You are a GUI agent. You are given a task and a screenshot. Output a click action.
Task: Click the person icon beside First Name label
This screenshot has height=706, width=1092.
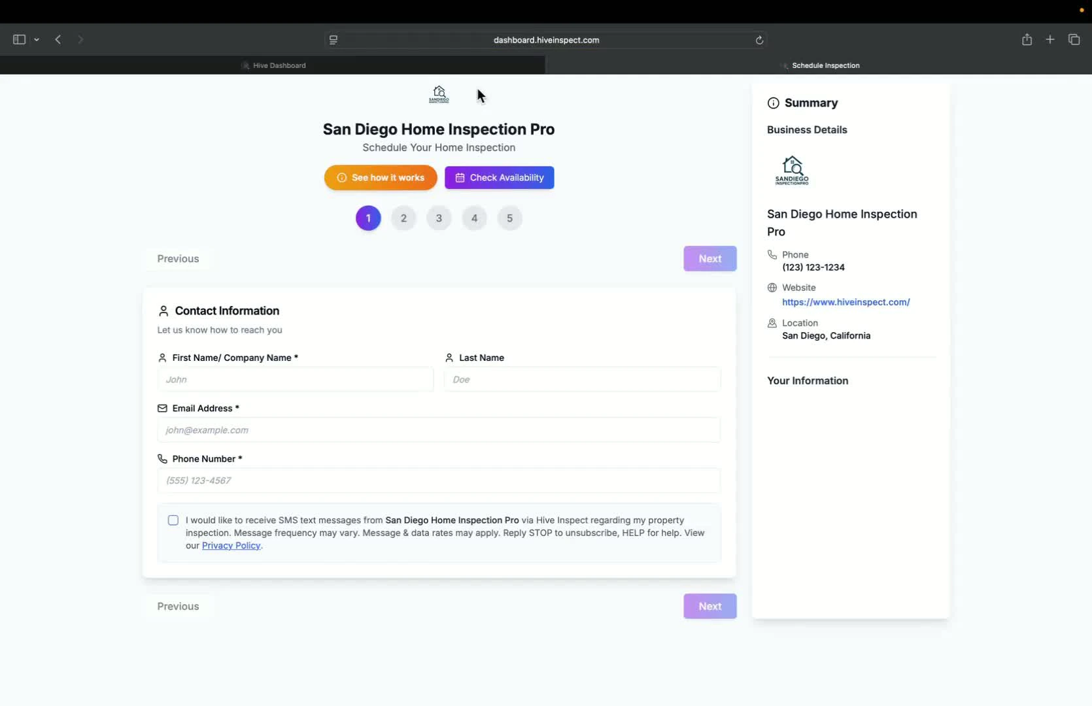pos(162,358)
